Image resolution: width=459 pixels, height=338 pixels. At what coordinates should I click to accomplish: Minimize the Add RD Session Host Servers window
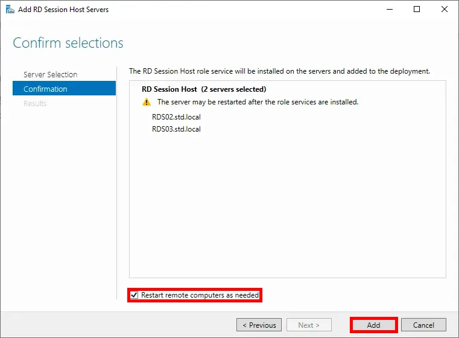389,10
